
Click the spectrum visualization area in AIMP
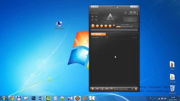coord(130,19)
